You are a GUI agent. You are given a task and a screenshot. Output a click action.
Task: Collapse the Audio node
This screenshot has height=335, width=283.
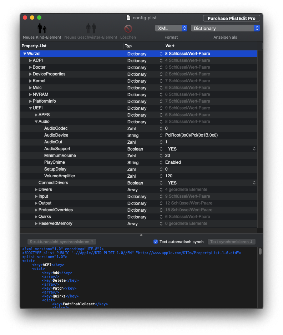coord(36,122)
